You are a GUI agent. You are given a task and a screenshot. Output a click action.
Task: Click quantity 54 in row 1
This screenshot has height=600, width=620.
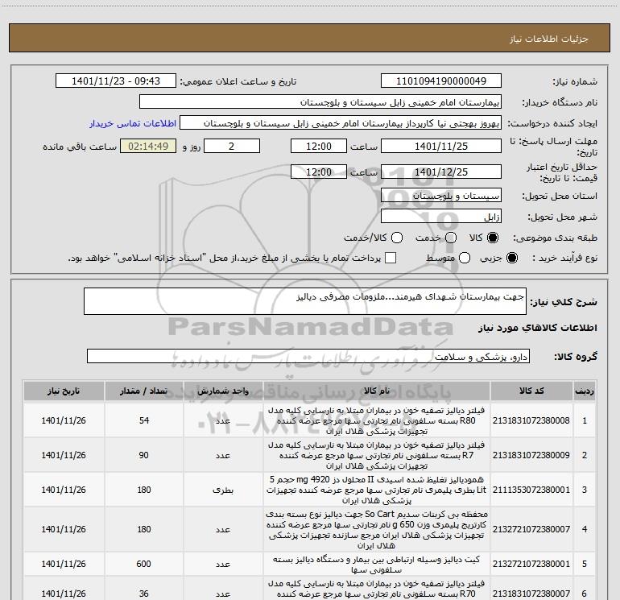pos(144,420)
